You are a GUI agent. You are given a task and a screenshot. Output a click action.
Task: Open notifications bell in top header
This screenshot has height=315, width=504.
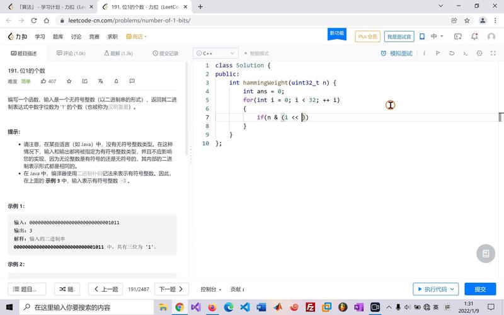[474, 37]
